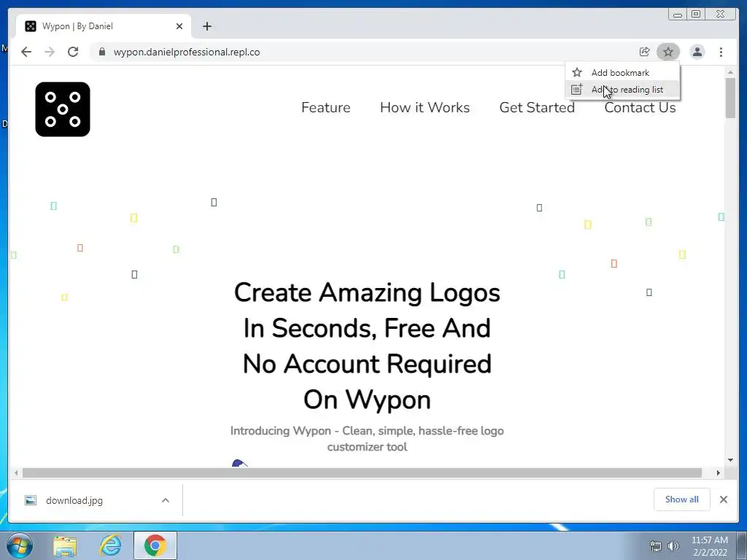This screenshot has height=560, width=747.
Task: Click the network tray icon
Action: tap(656, 546)
